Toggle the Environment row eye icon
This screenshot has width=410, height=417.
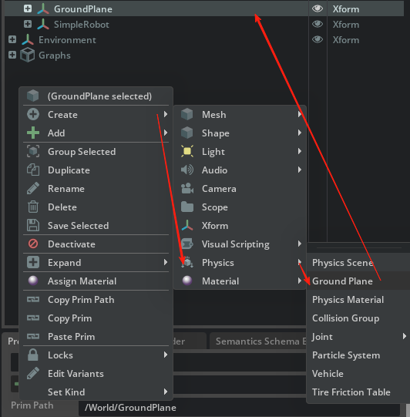click(318, 39)
